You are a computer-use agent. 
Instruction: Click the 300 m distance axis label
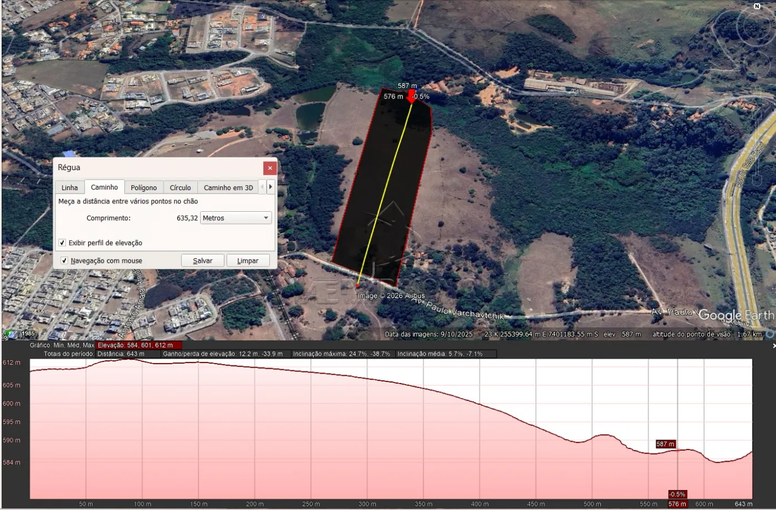click(367, 504)
